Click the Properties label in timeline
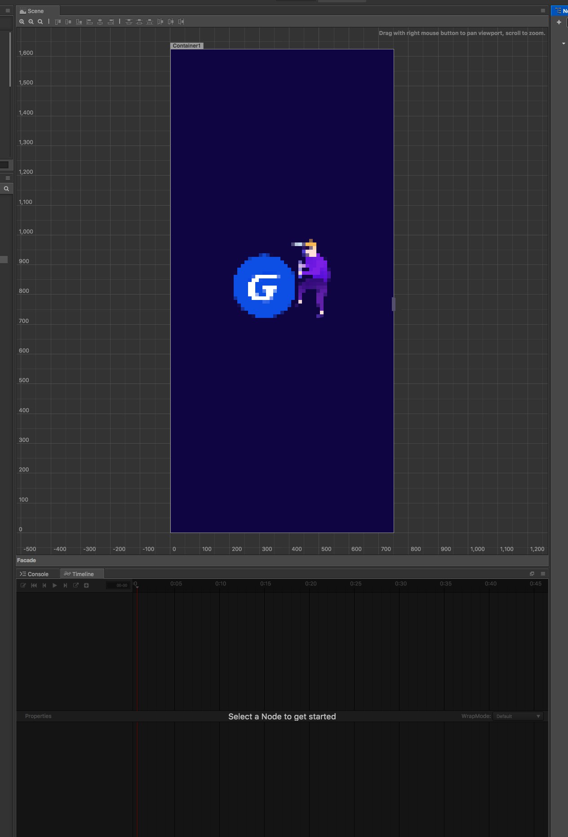 click(x=38, y=716)
